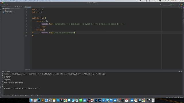184x103 pixels.
Task: Hide the Run tool window
Action: click(181, 71)
